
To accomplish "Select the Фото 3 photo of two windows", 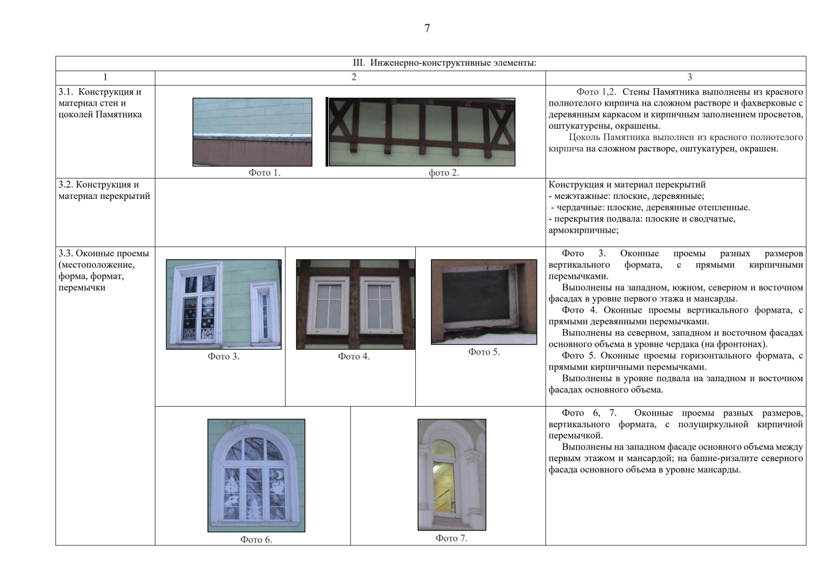I will coord(224,304).
